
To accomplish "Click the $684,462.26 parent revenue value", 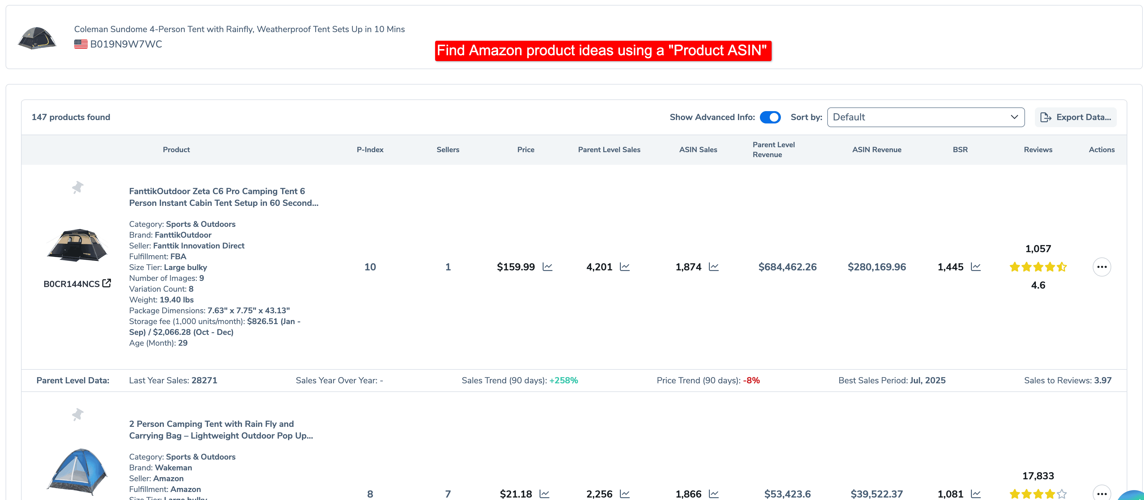I will (787, 267).
